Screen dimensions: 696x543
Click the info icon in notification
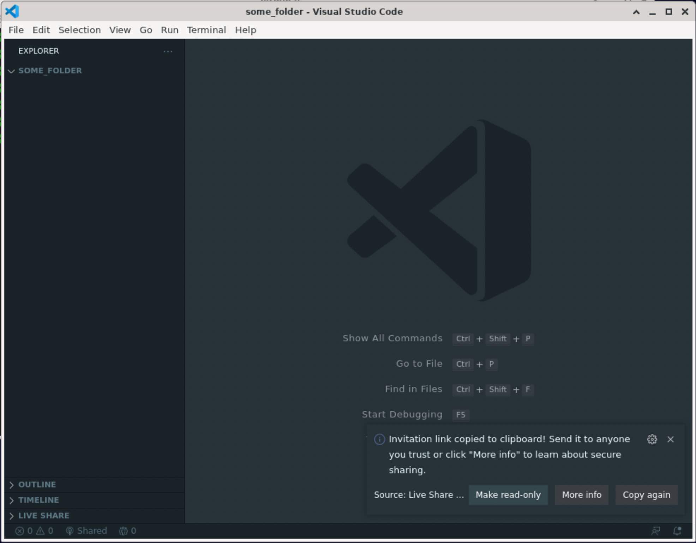tap(379, 439)
